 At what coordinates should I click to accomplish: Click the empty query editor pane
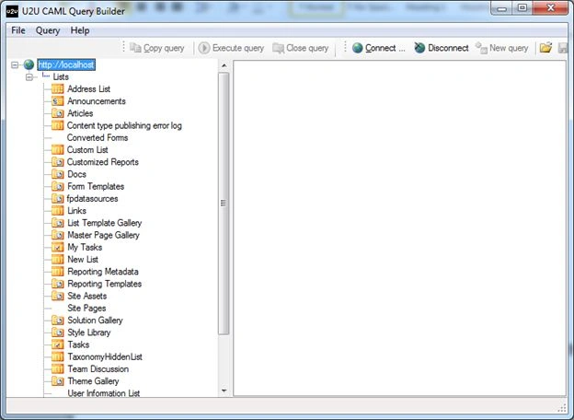[400, 227]
